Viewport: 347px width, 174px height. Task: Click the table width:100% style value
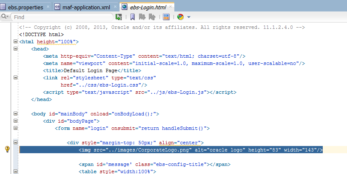[x=135, y=171]
